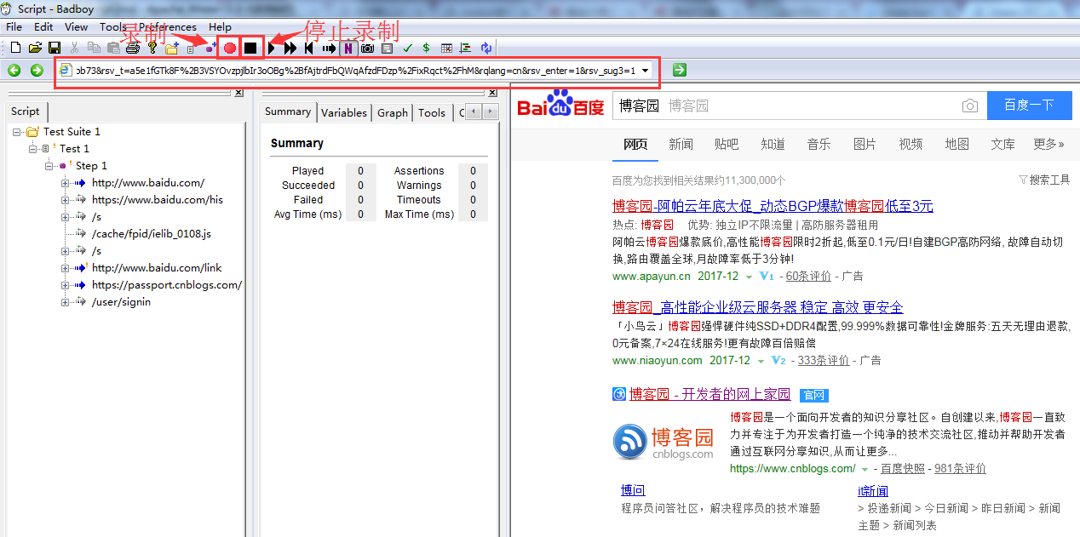Open the 博客园 - 开发者的网上家园 result link
The width and height of the screenshot is (1080, 537).
pos(709,394)
